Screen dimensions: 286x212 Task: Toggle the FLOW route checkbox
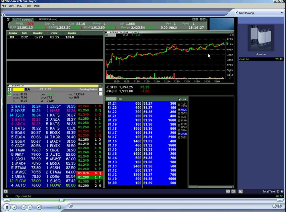[179, 130]
